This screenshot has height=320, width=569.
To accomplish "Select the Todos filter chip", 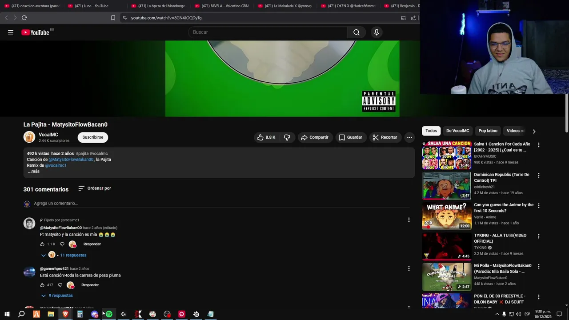I will 431,131.
